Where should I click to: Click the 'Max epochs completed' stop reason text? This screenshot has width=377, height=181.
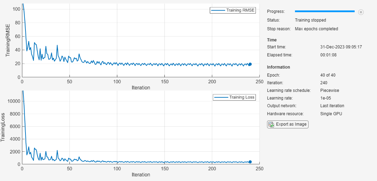point(316,29)
